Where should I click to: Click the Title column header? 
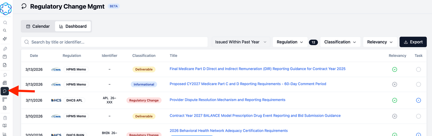pyautogui.click(x=173, y=56)
